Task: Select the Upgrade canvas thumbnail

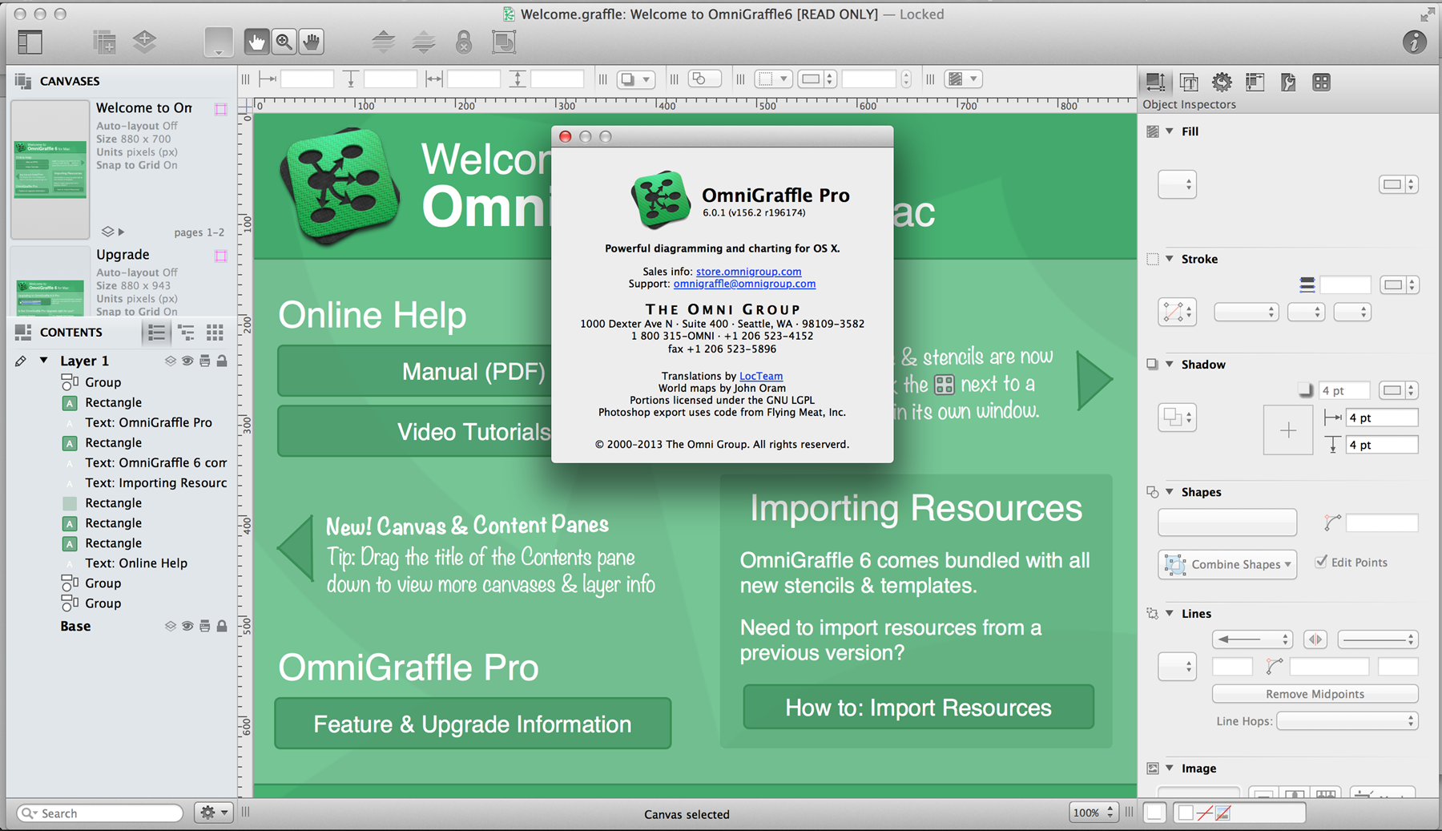Action: coord(50,282)
